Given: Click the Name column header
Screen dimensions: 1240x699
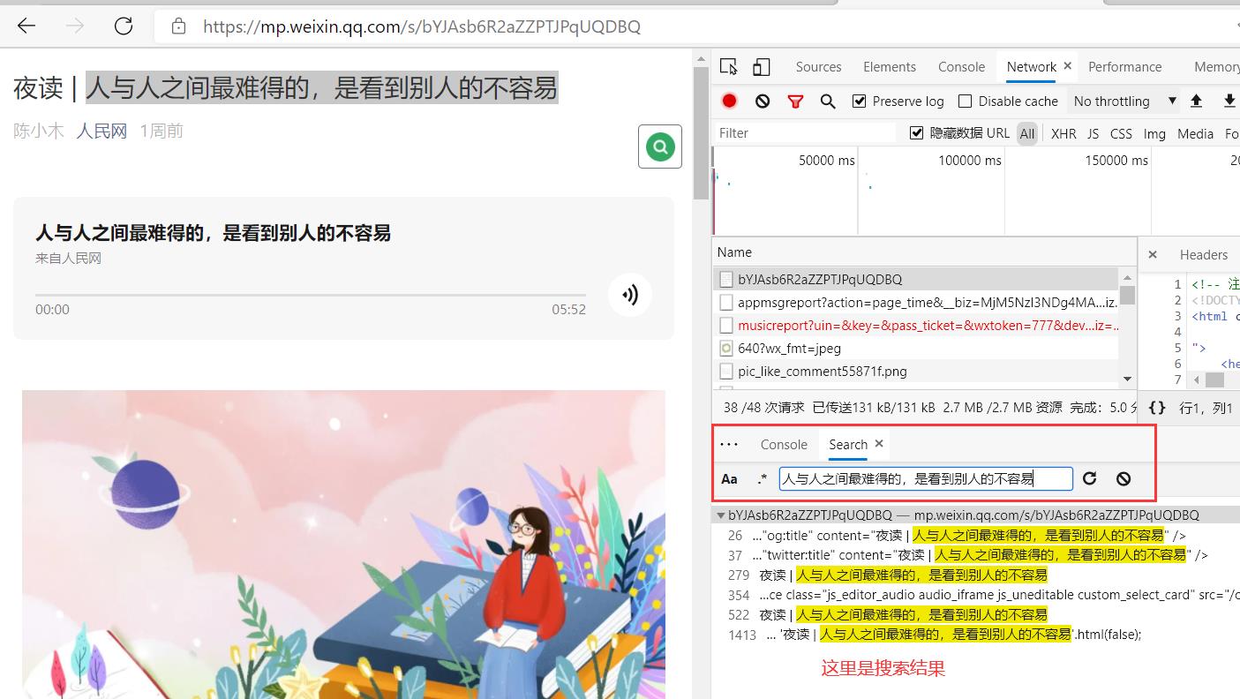Looking at the screenshot, I should [x=924, y=252].
